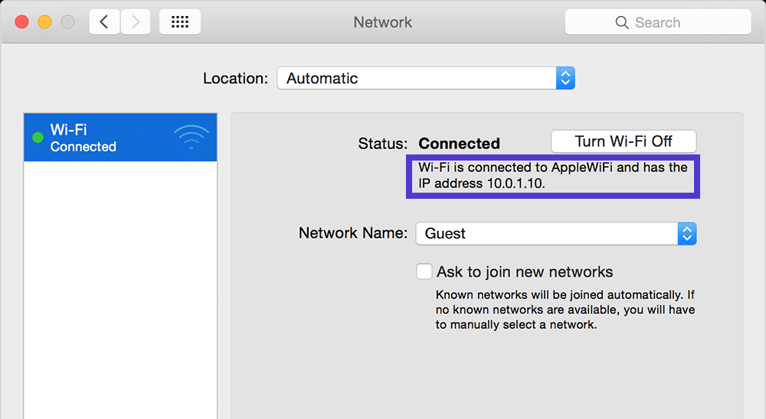Screen dimensions: 766x419
Task: Click the magnifying glass search icon
Action: pos(622,22)
